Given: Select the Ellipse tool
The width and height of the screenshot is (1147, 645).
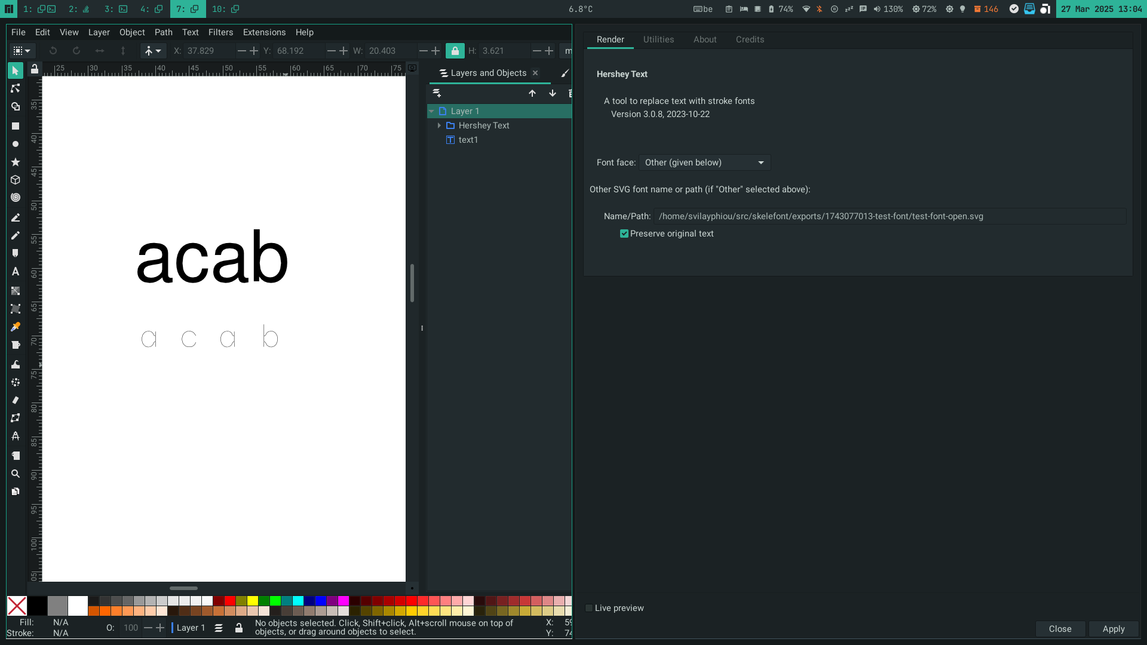Looking at the screenshot, I should (16, 144).
